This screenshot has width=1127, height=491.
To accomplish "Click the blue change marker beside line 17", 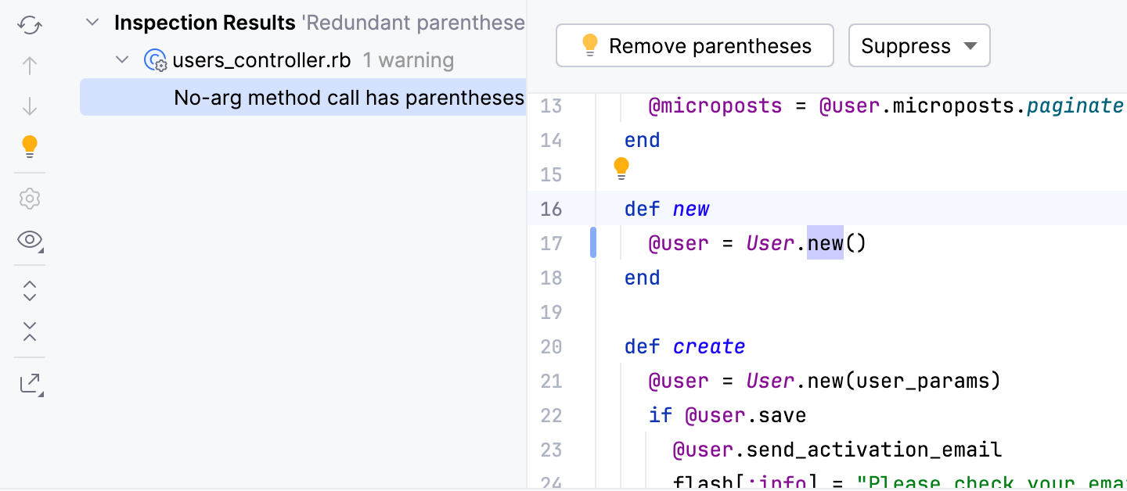I will (593, 242).
